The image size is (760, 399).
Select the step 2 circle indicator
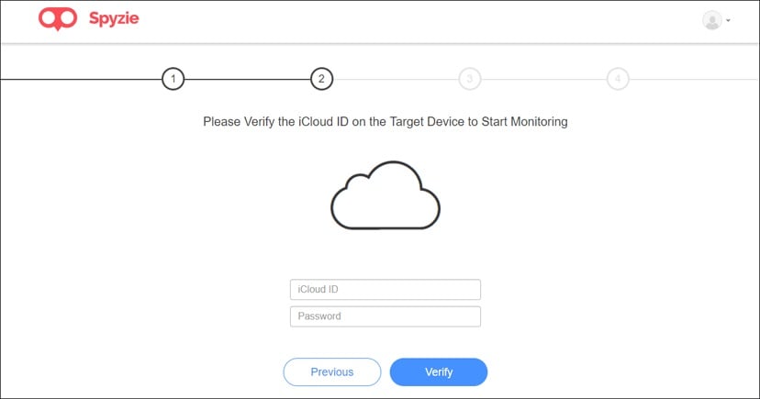click(321, 79)
